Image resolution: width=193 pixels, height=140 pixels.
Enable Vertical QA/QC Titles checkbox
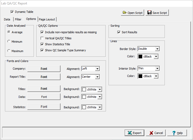42,38
